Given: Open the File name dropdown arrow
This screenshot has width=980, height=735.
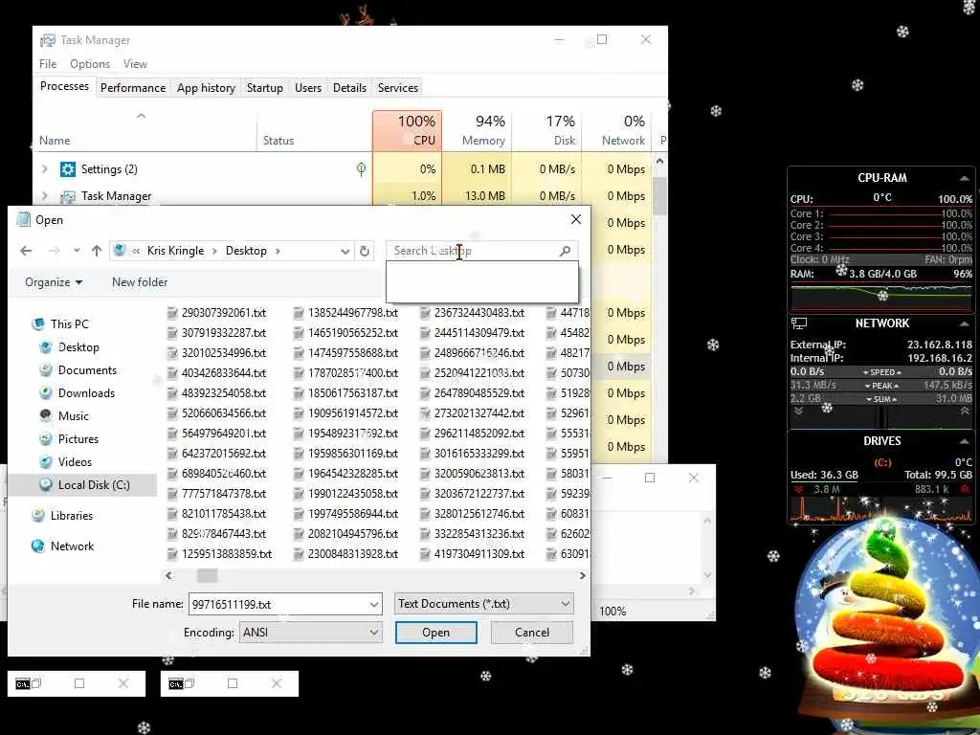Looking at the screenshot, I should (x=374, y=605).
